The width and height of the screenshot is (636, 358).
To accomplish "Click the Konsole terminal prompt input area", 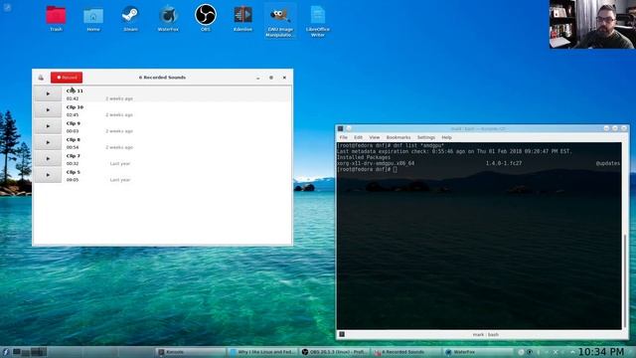I will tap(396, 170).
